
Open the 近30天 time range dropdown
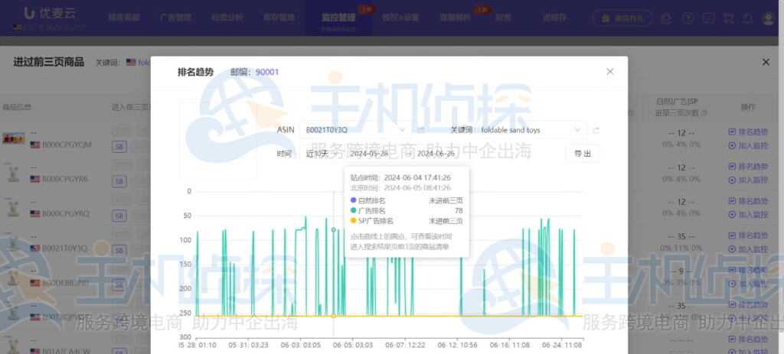coord(321,154)
